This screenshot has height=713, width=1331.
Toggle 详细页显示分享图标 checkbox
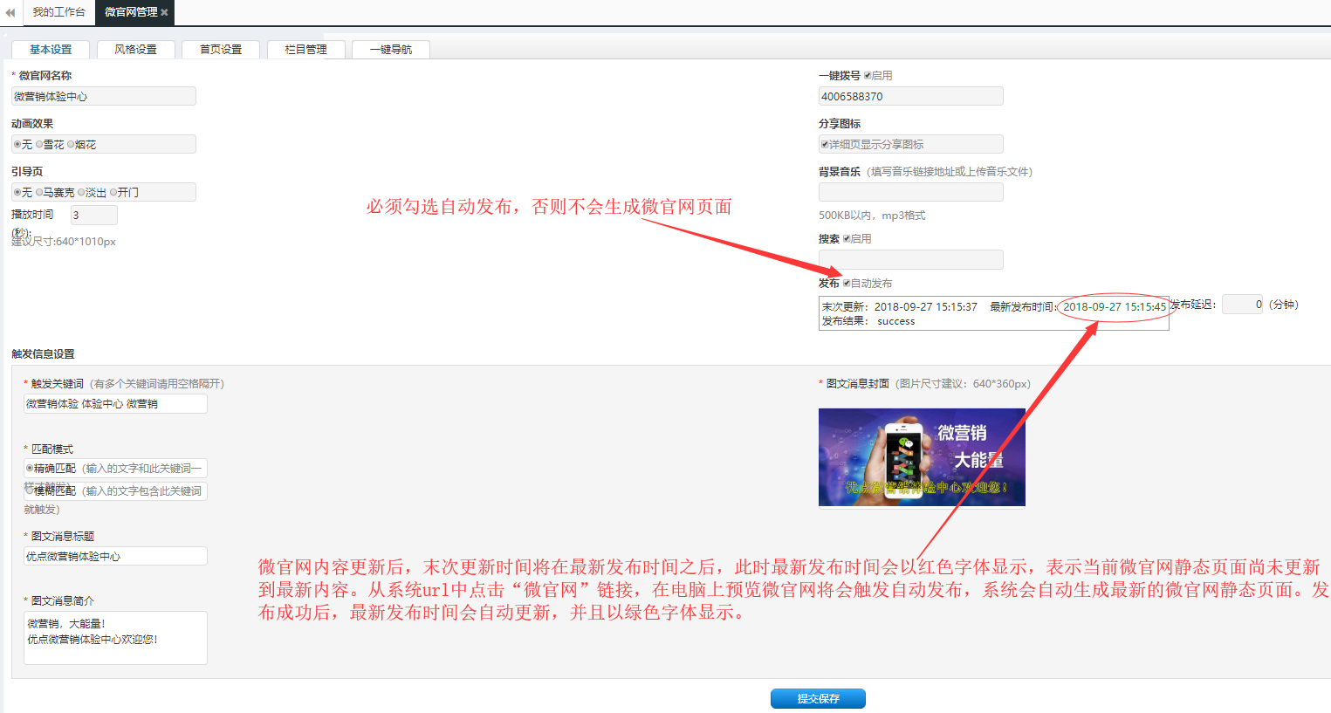tap(825, 145)
